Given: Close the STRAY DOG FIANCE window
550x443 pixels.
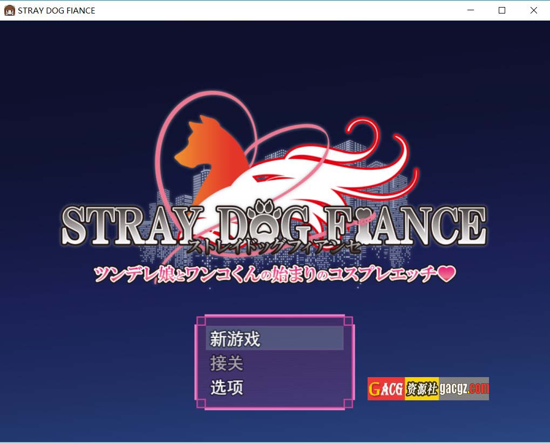Looking at the screenshot, I should (534, 10).
